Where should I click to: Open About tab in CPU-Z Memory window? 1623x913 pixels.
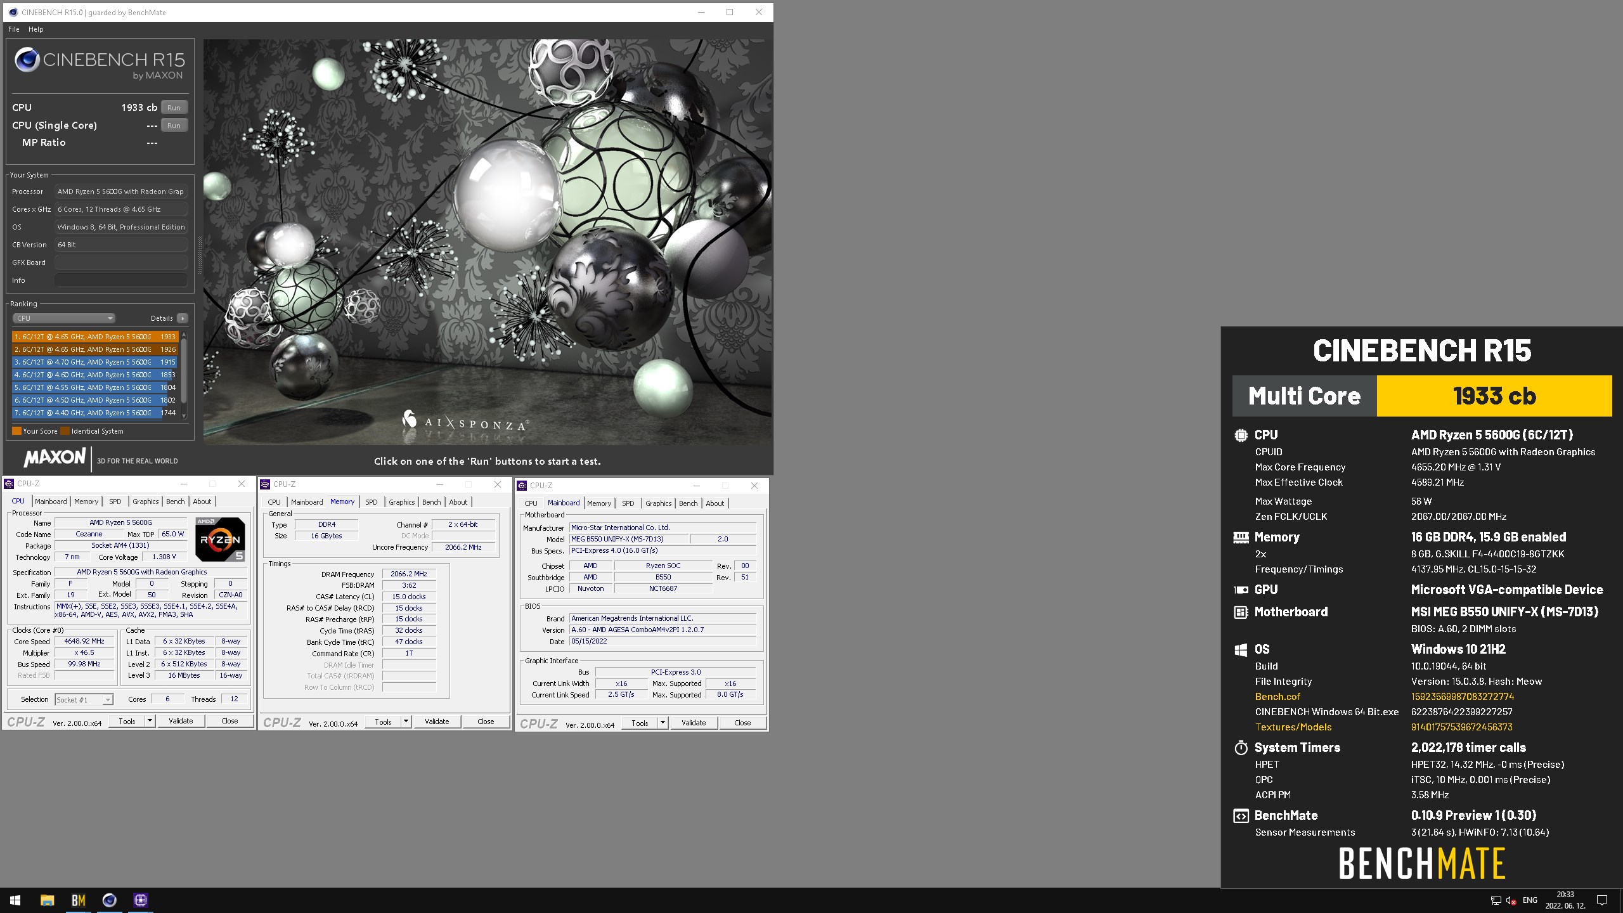coord(458,502)
